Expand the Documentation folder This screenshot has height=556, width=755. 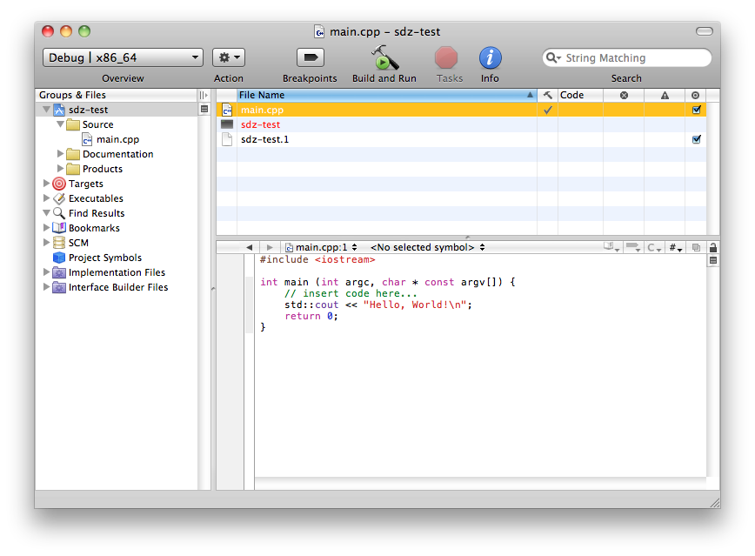(60, 154)
